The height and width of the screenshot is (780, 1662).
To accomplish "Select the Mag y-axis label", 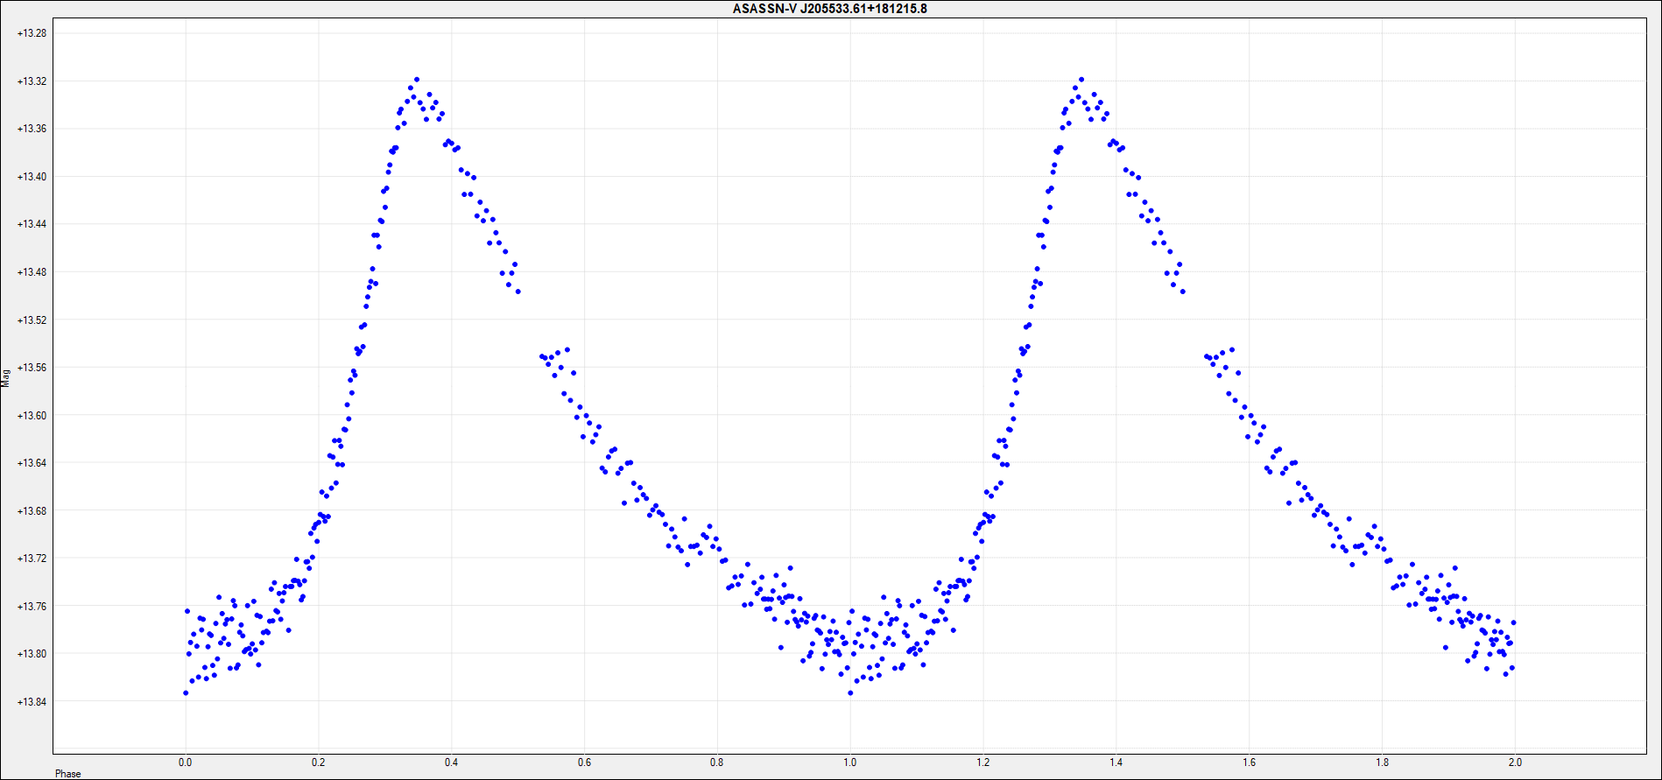I will [x=6, y=377].
